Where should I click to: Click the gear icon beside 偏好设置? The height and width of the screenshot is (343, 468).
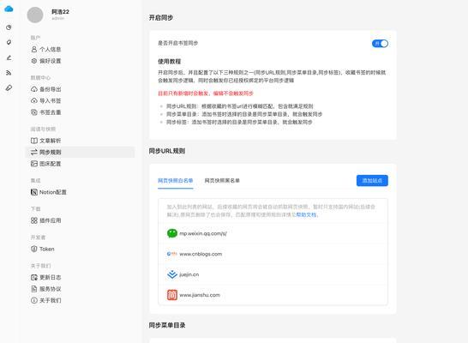click(34, 61)
